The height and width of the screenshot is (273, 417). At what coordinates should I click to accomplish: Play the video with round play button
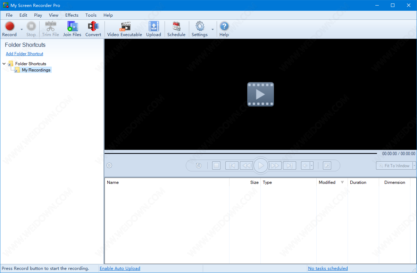coord(261,166)
